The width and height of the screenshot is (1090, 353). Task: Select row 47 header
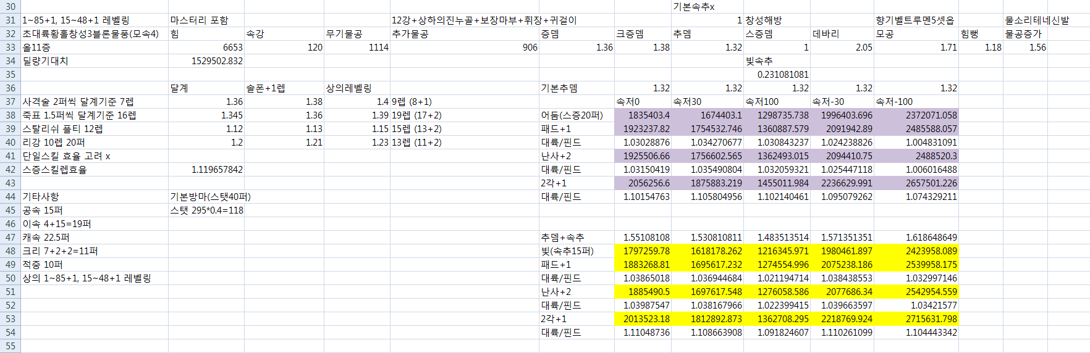point(10,238)
